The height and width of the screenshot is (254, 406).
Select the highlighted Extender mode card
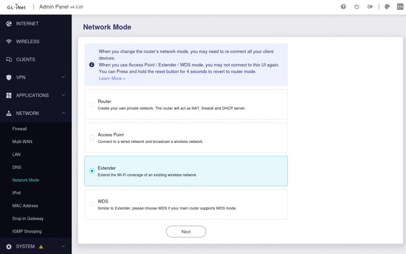[x=186, y=171]
